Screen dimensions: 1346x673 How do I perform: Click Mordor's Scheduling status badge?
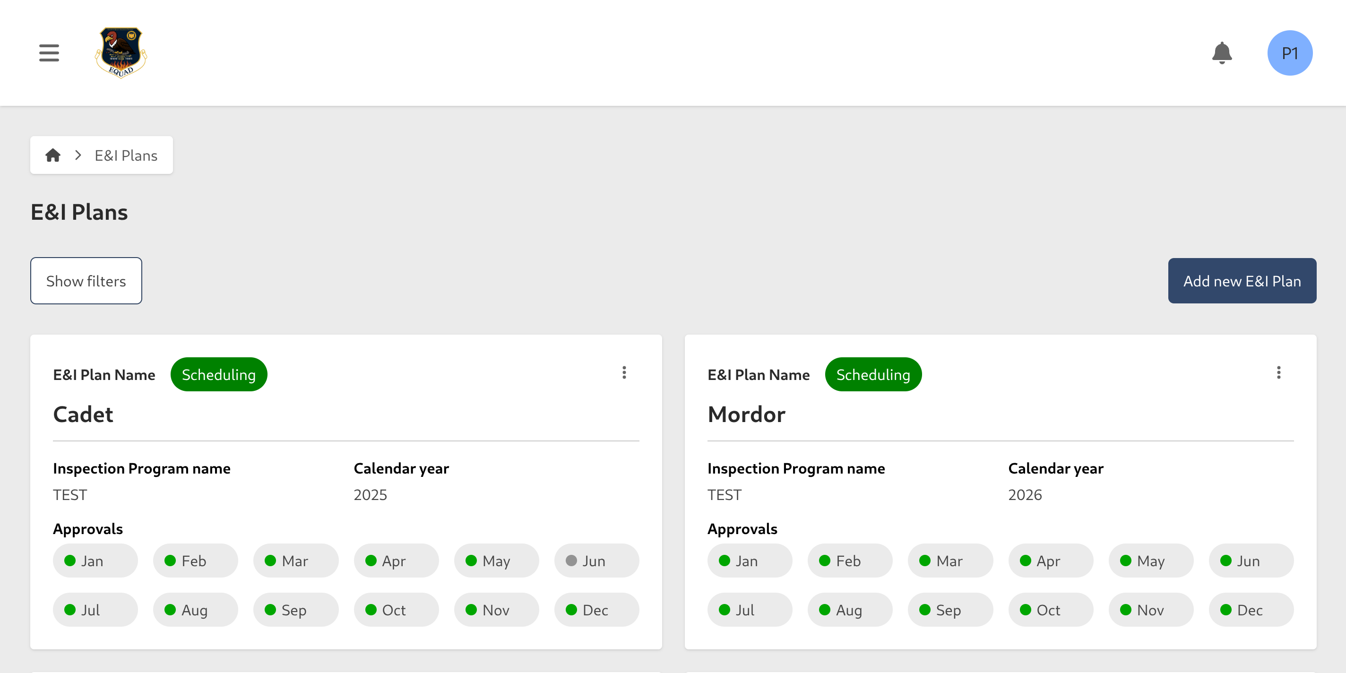(873, 375)
